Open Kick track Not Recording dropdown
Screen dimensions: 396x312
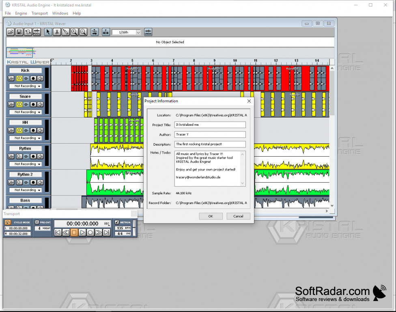[x=25, y=86]
